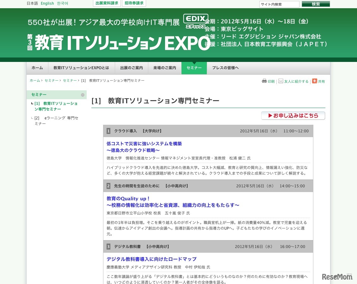
Task: Open sidebar item [2] eラーニング 専門セミナー
Action: [56, 121]
